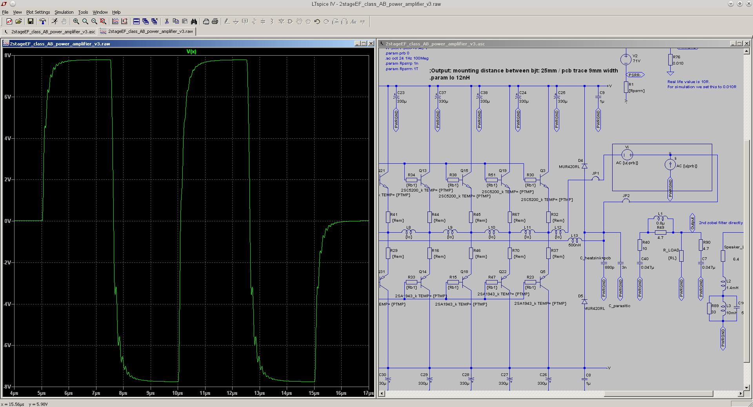Select the Place Diode tool

[x=281, y=22]
